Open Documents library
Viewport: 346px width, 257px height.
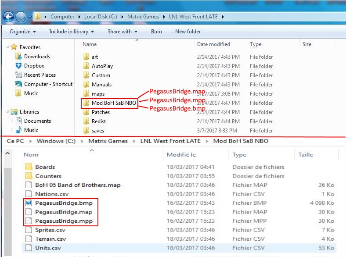click(37, 121)
